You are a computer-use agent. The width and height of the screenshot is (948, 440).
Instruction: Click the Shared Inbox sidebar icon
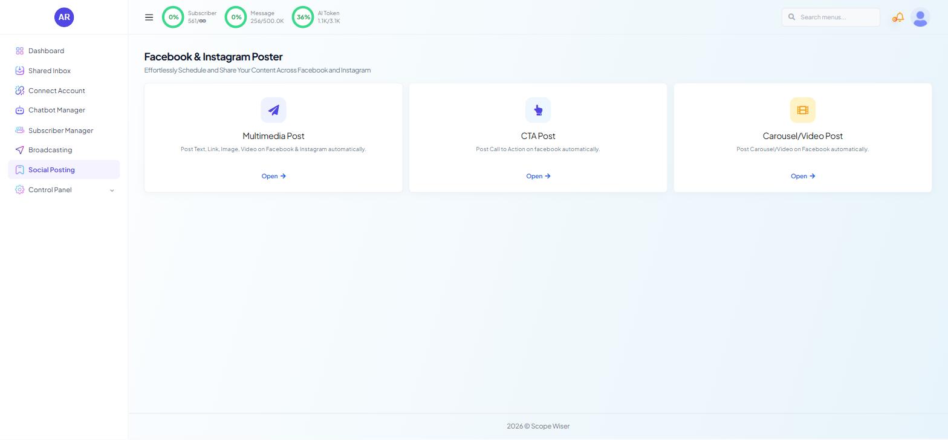pos(19,71)
